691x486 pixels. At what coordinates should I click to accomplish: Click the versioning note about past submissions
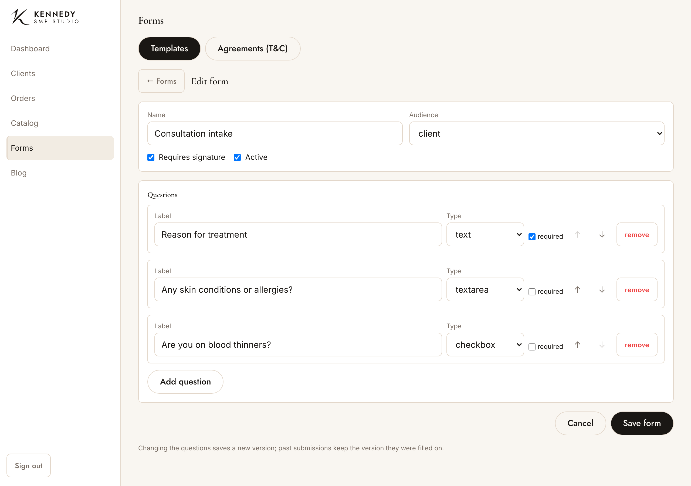[x=291, y=448]
